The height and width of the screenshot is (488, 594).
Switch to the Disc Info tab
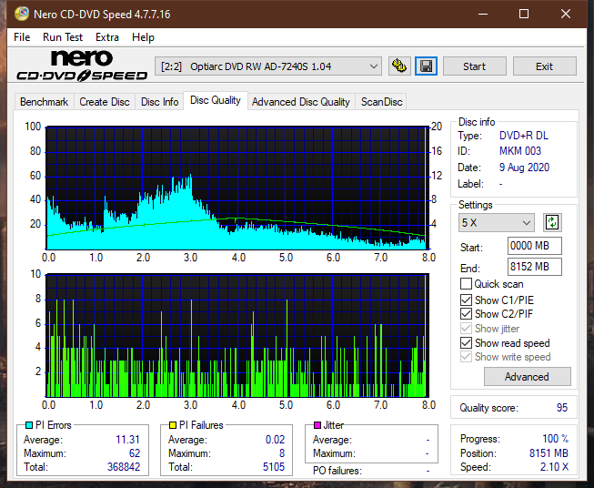pos(159,102)
